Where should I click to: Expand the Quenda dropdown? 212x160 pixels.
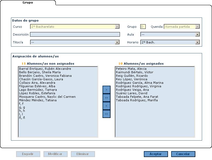pyautogui.click(x=198, y=27)
